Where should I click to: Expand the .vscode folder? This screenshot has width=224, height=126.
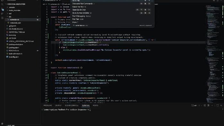23,7
